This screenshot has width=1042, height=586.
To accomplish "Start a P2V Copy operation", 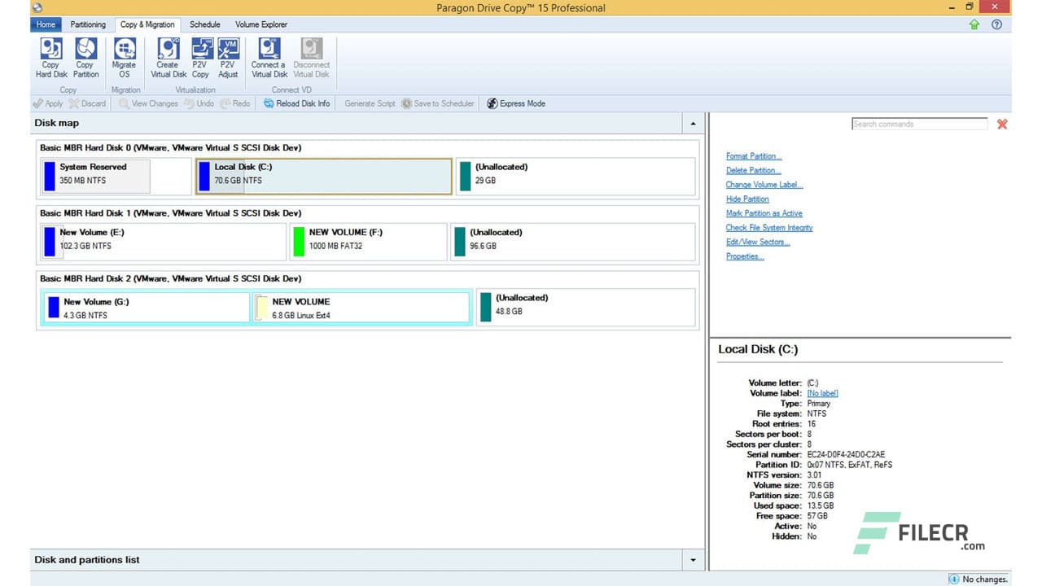I will click(x=200, y=57).
